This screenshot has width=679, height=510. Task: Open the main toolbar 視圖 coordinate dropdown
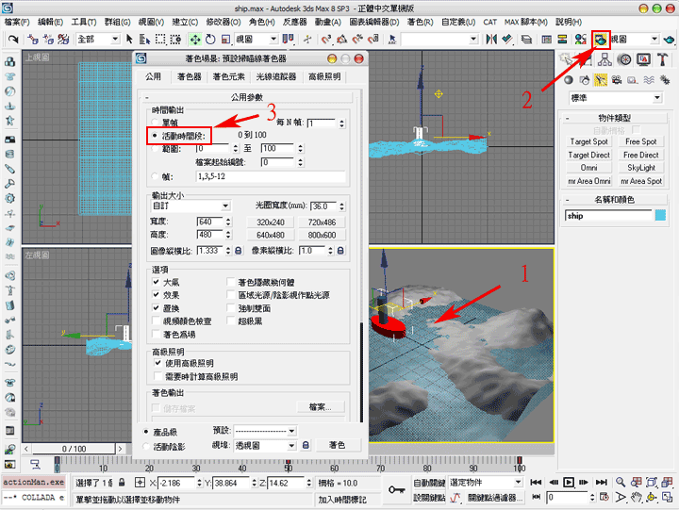(257, 40)
